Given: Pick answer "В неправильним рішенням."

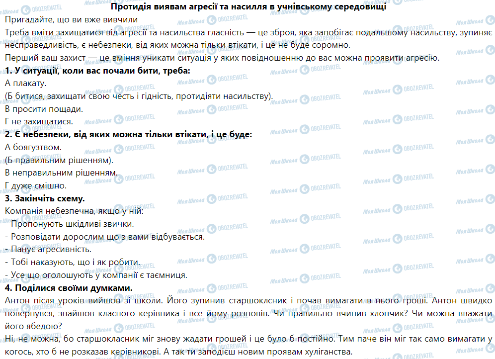Looking at the screenshot, I should click(61, 173).
